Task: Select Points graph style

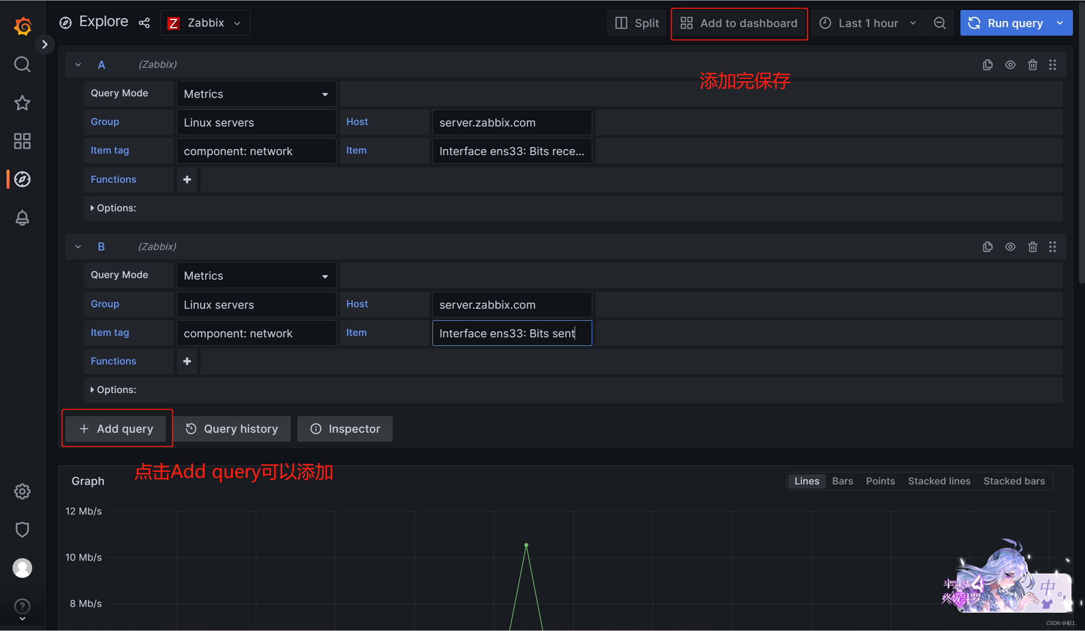Action: pyautogui.click(x=880, y=481)
